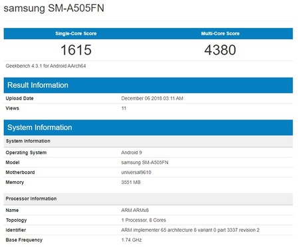Select the 'Model' row label
The image size is (299, 247).
pyautogui.click(x=13, y=163)
